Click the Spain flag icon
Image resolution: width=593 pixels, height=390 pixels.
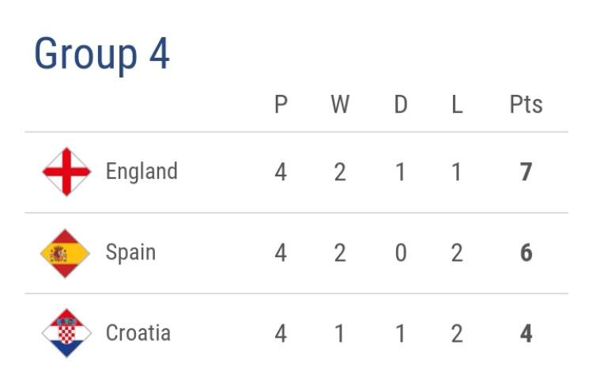(66, 253)
